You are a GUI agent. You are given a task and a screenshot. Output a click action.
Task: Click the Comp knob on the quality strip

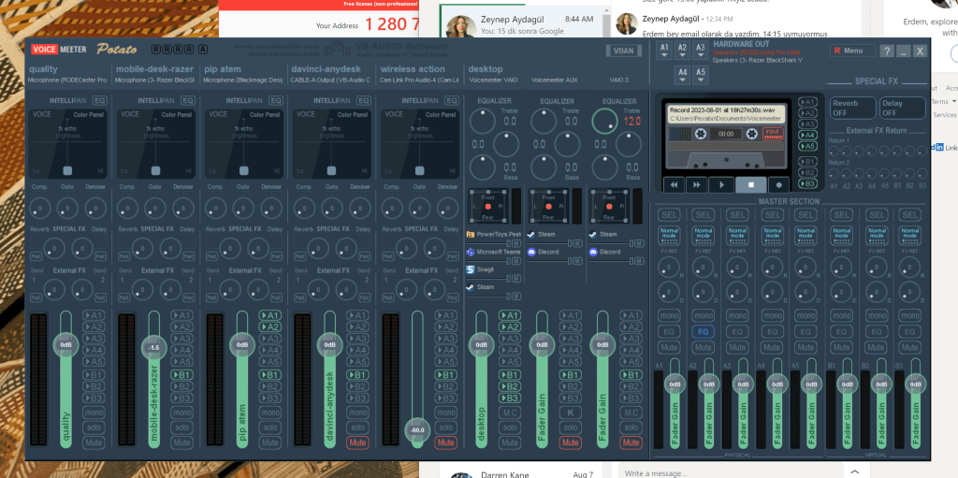40,208
